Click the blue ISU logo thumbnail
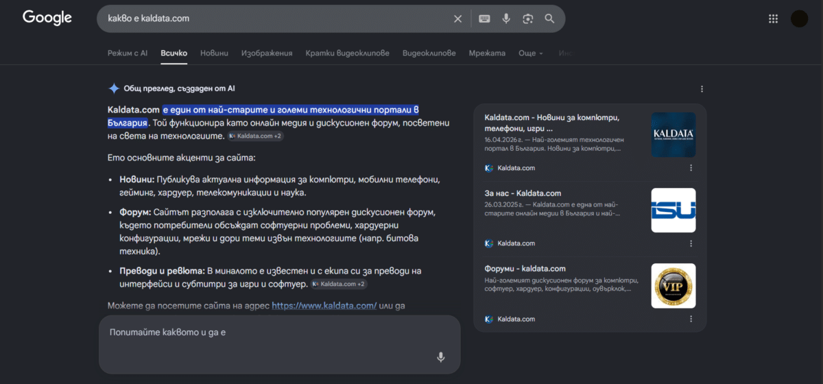 (x=673, y=210)
